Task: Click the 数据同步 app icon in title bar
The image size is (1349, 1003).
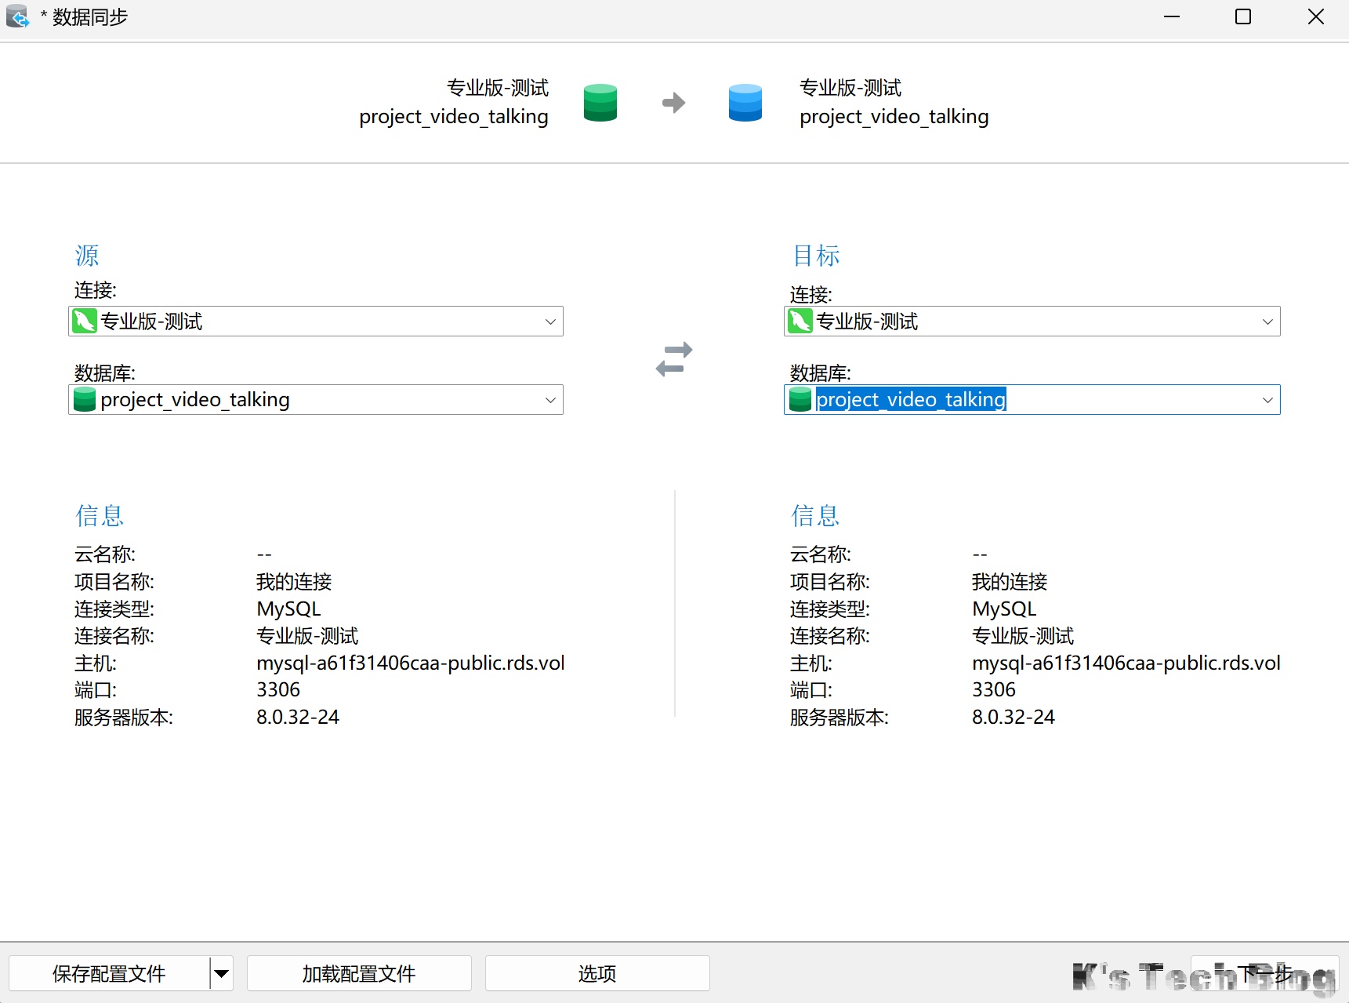Action: (17, 16)
